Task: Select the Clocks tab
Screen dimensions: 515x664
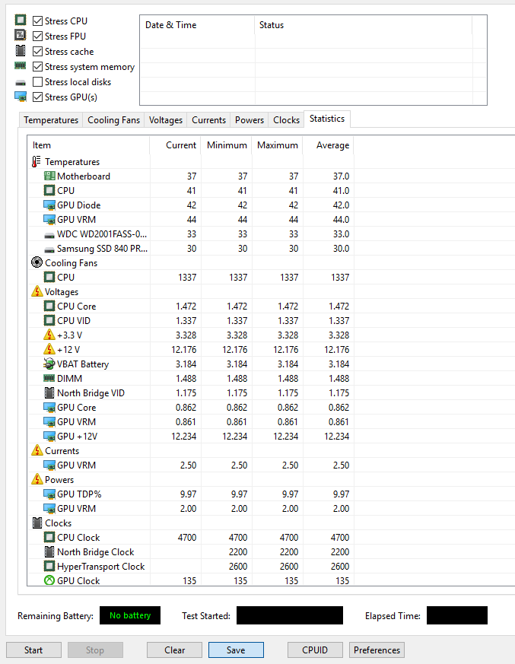Action: coord(286,120)
